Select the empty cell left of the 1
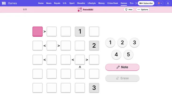The width and height of the screenshot is (172, 107). click(x=66, y=32)
